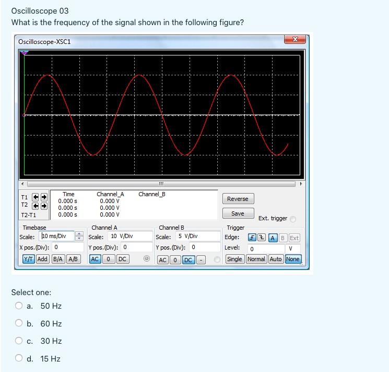Set Channel B coupling to AC

pos(163,260)
